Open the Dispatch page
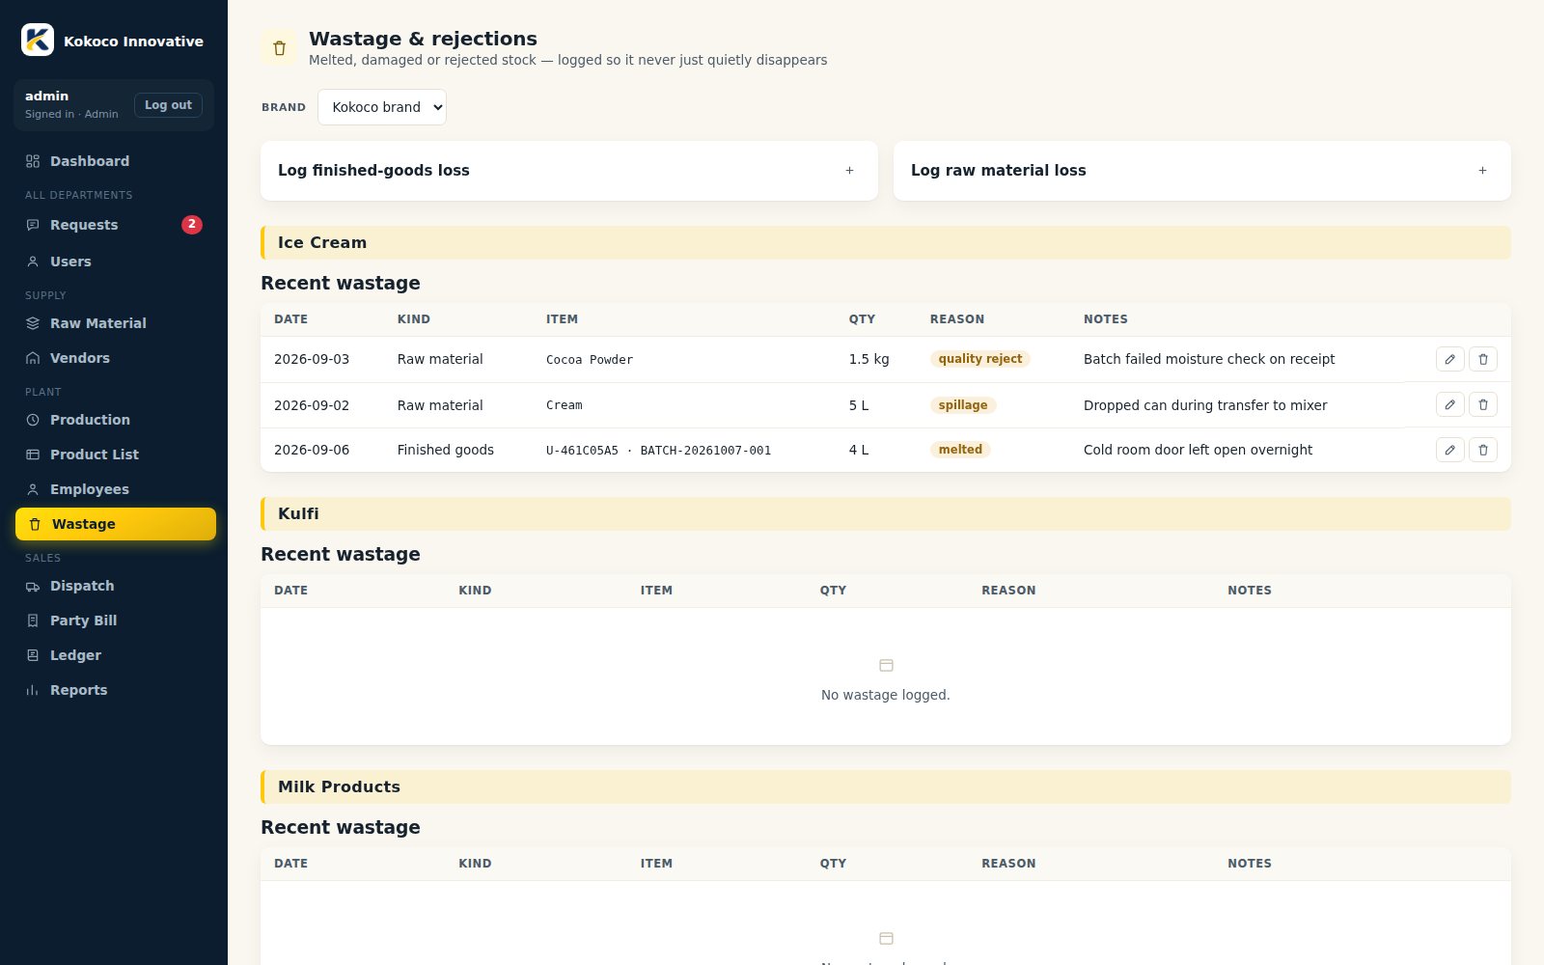The height and width of the screenshot is (965, 1544). [115, 586]
